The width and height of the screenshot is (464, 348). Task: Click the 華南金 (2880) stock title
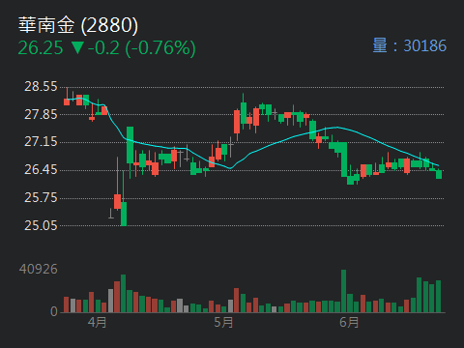click(78, 25)
